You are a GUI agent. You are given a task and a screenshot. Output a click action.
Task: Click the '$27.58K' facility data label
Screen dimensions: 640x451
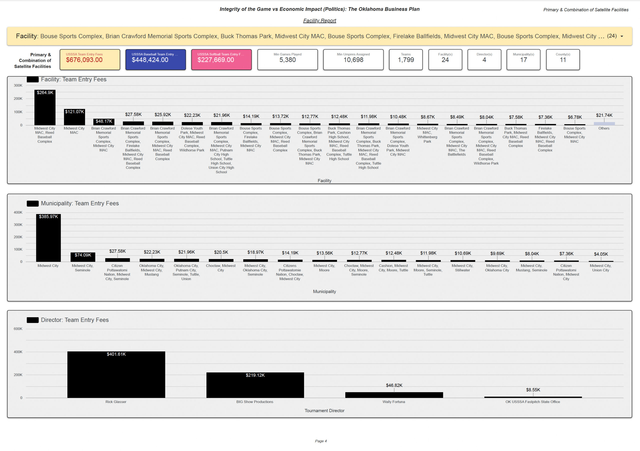133,114
